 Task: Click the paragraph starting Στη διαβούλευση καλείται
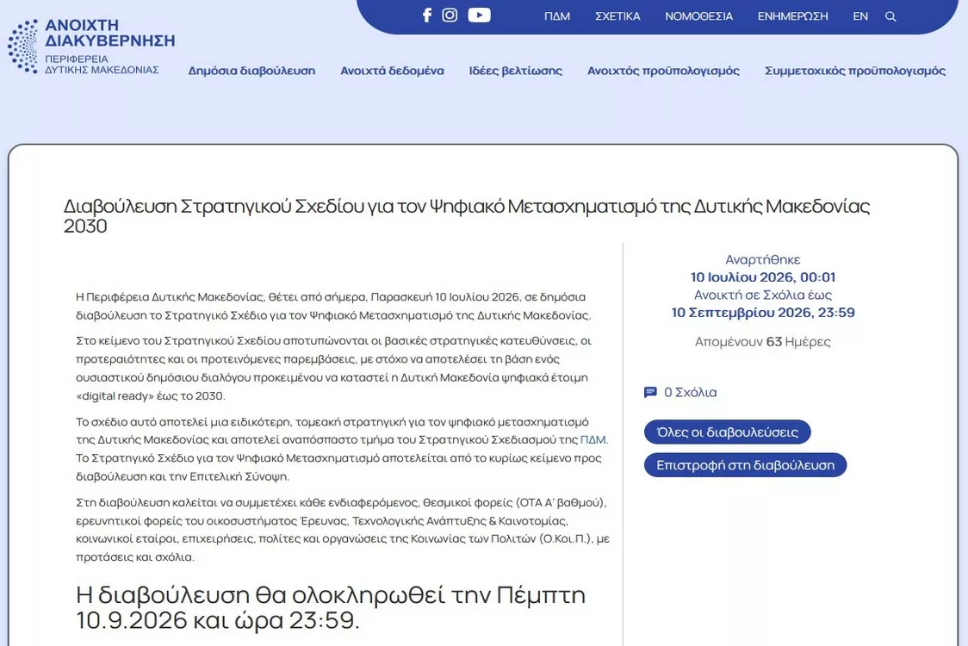pos(343,529)
